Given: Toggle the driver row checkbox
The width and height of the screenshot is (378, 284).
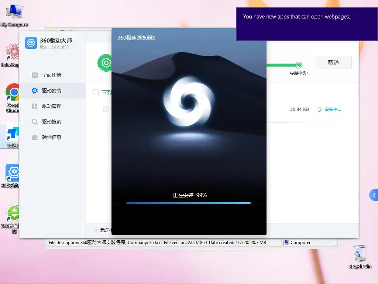Looking at the screenshot, I should pyautogui.click(x=106, y=109).
